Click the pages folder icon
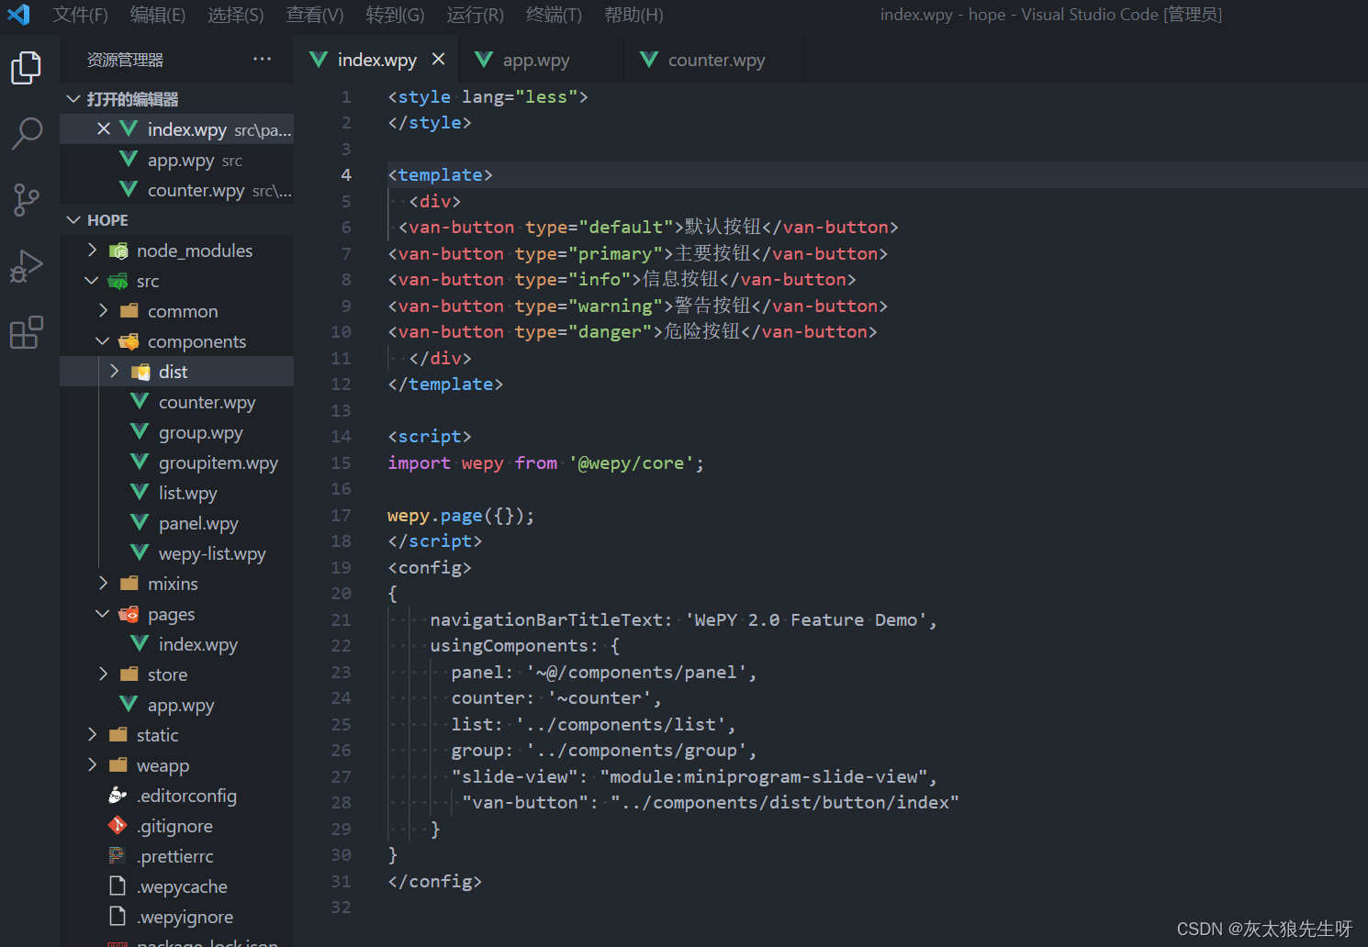1368x947 pixels. coord(129,614)
